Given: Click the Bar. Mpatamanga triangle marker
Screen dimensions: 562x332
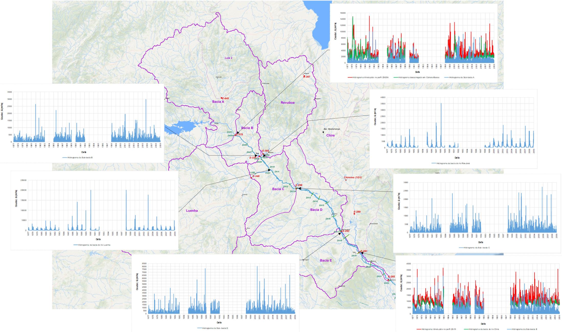Looking at the screenshot, I should 323,132.
